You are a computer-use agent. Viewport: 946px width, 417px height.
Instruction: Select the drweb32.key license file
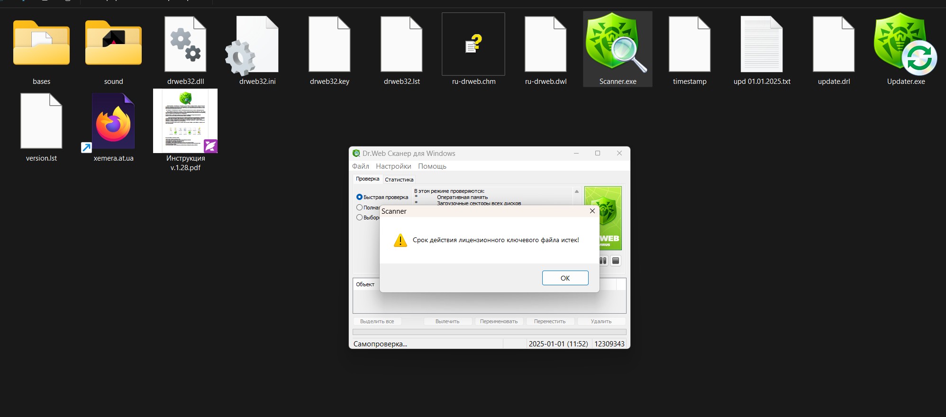coord(329,45)
